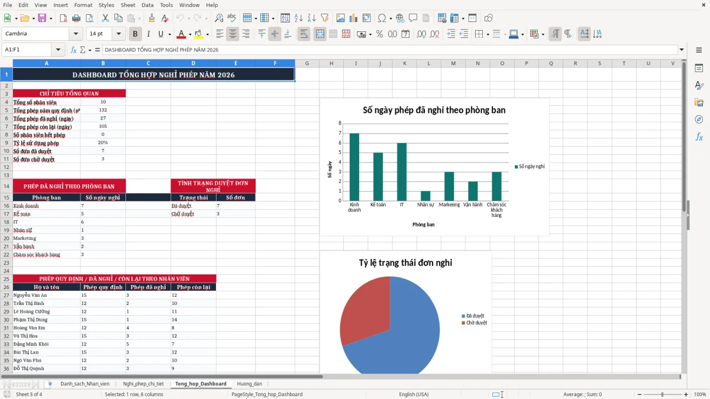Toggle Wrap Text
Screen dimensions: 710x399
[304, 34]
